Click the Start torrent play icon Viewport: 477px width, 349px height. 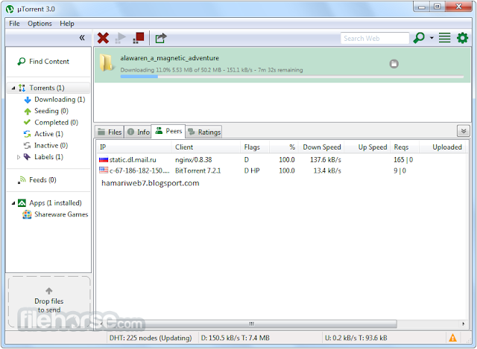click(121, 38)
